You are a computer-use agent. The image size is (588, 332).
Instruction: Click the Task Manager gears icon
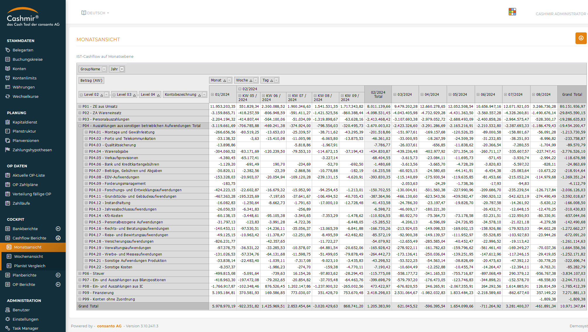tap(8, 328)
